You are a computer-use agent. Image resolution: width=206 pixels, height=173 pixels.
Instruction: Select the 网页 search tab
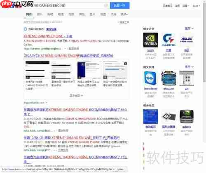click(x=29, y=14)
